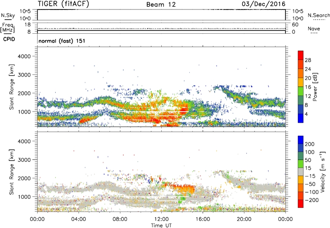Screen dimensions: 330x228
Task: Select the 3000 tick of the velocity panel
Action: (x=24, y=160)
